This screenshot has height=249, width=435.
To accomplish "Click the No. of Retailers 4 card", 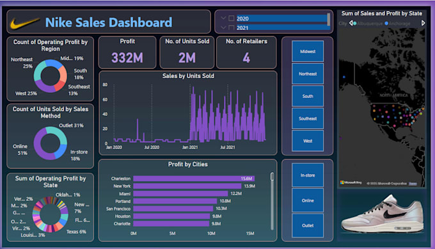I will [246, 52].
